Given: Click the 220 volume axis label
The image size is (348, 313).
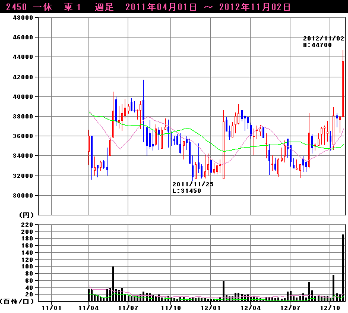Looking at the screenshot, I should click(27, 225).
